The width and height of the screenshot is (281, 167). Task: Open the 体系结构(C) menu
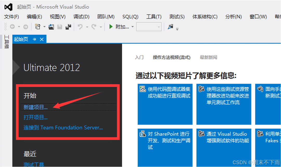coord(205,17)
